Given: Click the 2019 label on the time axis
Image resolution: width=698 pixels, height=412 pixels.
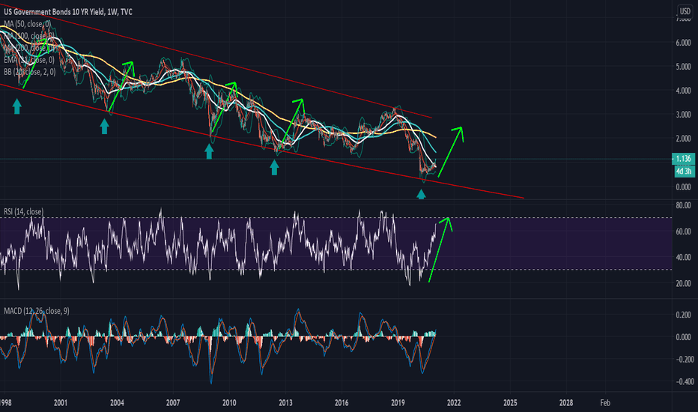Looking at the screenshot, I should coord(398,403).
